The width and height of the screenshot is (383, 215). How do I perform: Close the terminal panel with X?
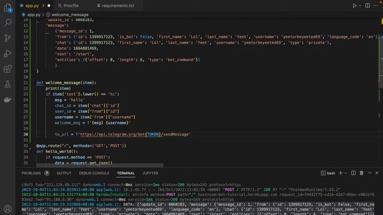click(377, 173)
